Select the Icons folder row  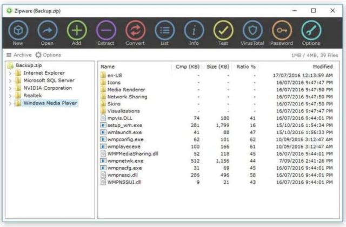coord(217,83)
